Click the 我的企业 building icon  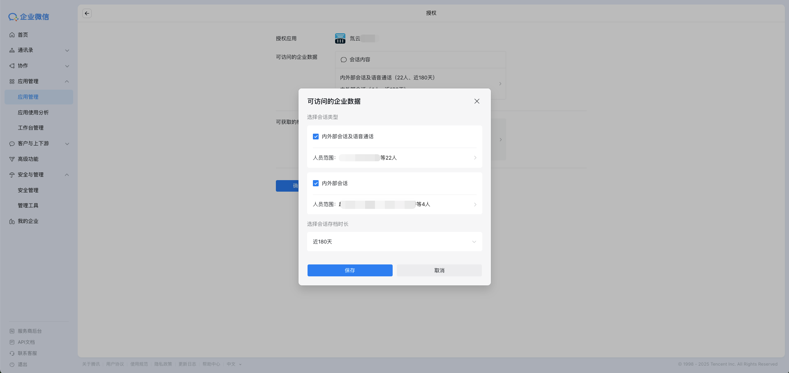tap(12, 221)
